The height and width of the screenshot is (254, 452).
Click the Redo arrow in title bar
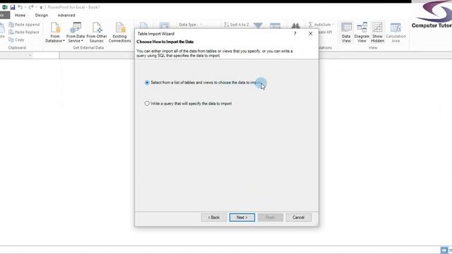[x=31, y=7]
